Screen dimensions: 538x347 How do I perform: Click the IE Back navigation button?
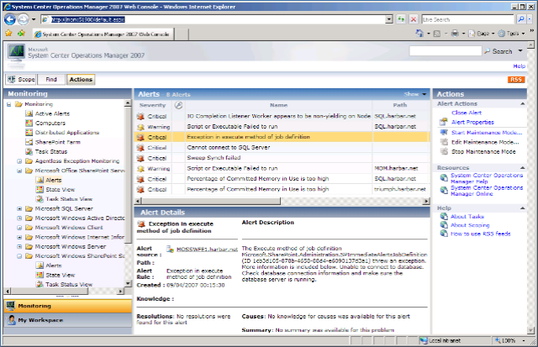(x=10, y=19)
